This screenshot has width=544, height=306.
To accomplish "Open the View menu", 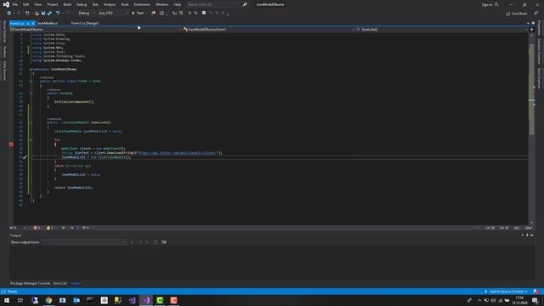I will click(37, 4).
